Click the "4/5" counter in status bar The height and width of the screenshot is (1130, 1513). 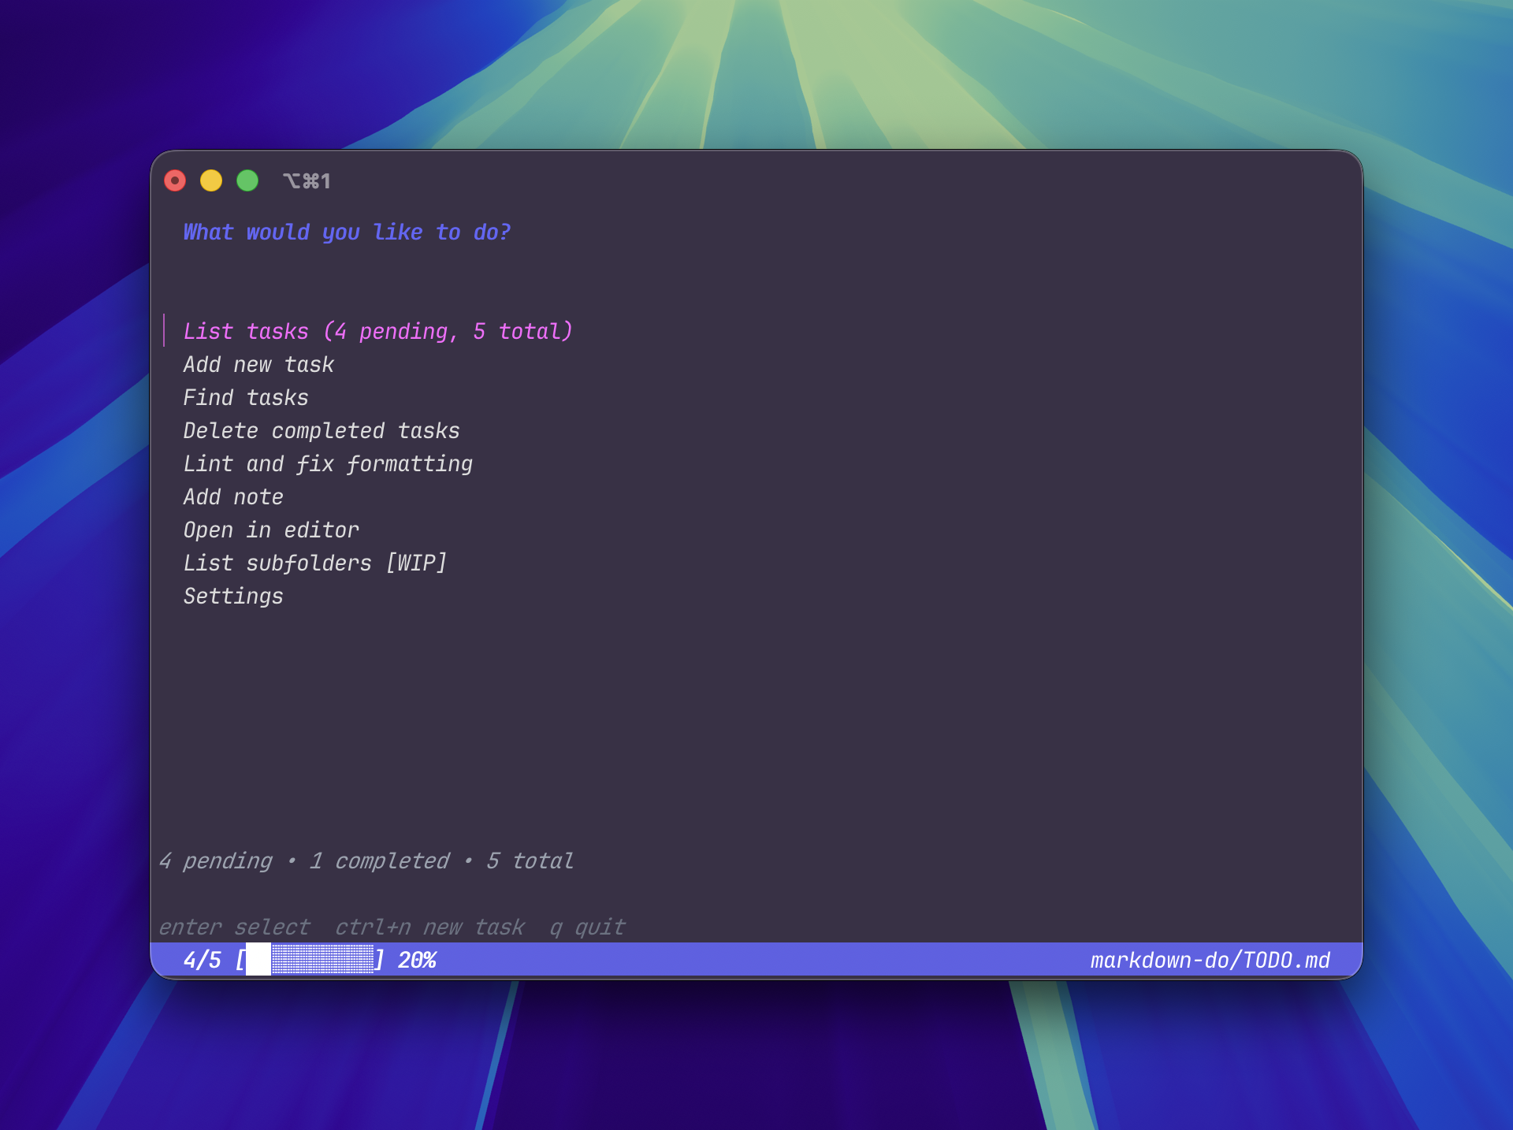(x=203, y=960)
